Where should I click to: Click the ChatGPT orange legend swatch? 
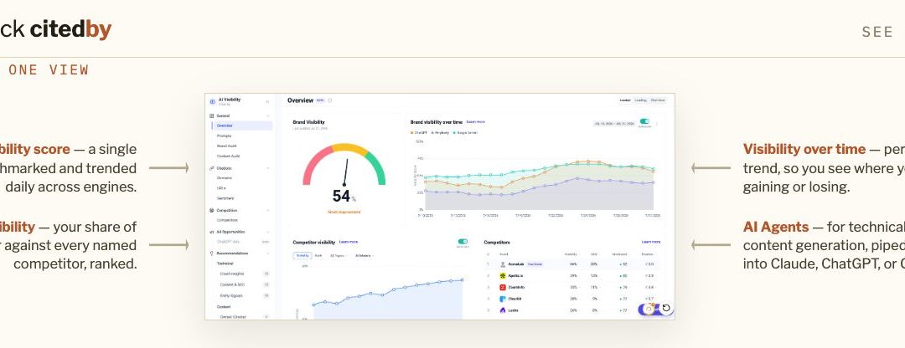click(412, 132)
